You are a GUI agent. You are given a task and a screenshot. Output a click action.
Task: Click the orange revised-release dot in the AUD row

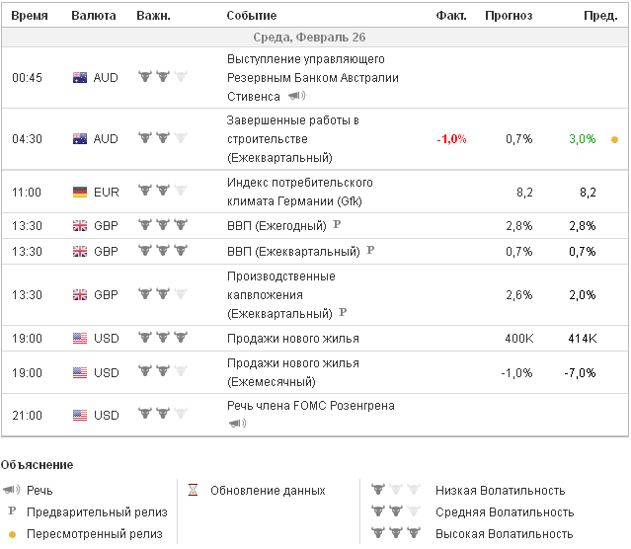614,139
